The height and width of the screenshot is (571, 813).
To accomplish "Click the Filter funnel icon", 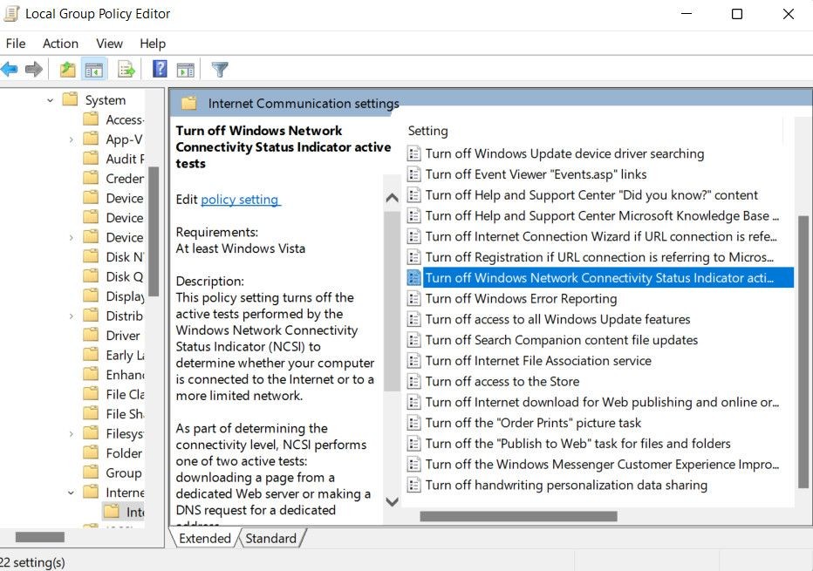I will tap(220, 69).
